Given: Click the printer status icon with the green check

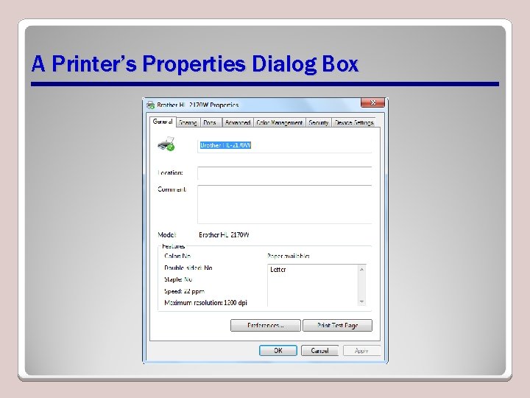Looking at the screenshot, I should 166,144.
